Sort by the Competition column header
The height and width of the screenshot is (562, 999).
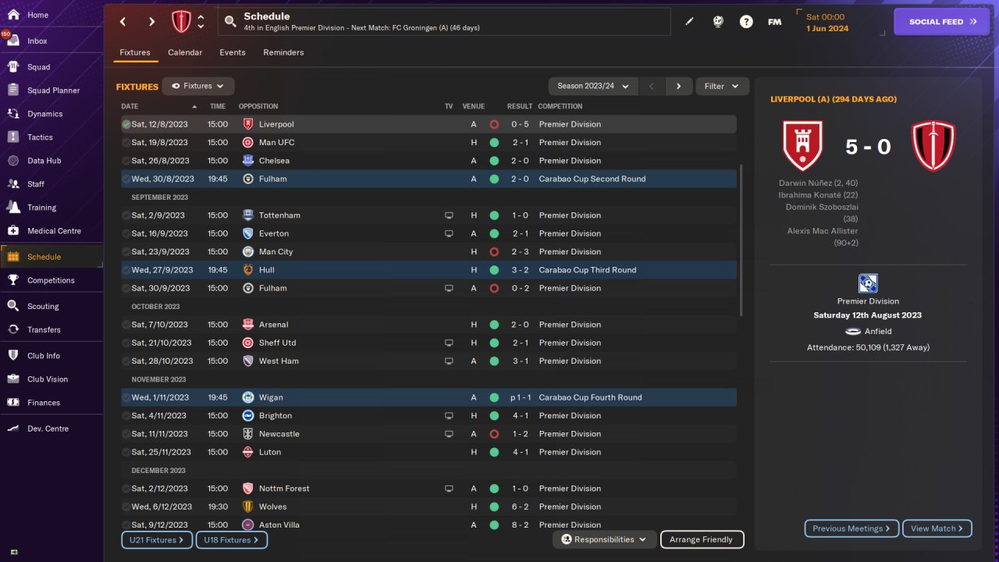[560, 106]
